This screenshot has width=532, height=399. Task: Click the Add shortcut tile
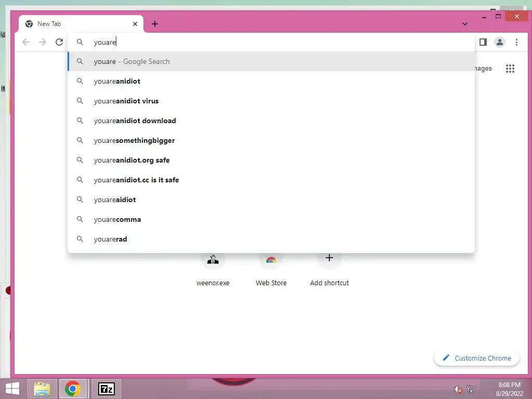(x=329, y=270)
